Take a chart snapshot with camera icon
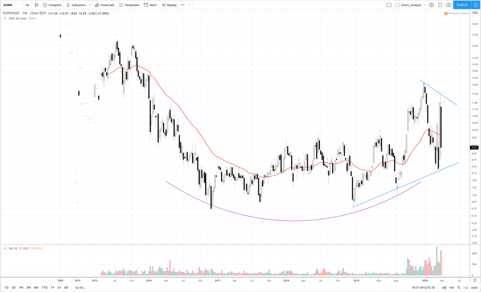481x292 pixels. point(449,5)
